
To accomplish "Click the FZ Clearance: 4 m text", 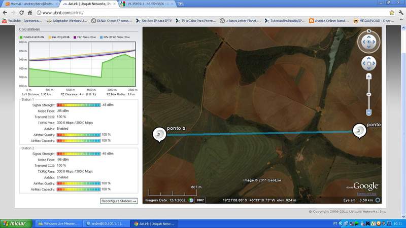I will pyautogui.click(x=78, y=94).
